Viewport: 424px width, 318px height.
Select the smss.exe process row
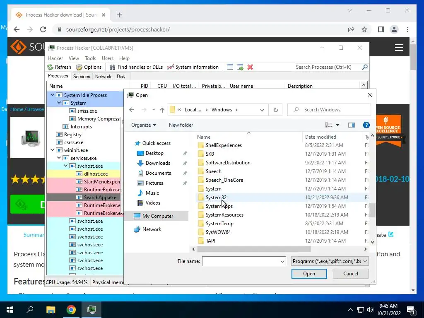tap(85, 111)
